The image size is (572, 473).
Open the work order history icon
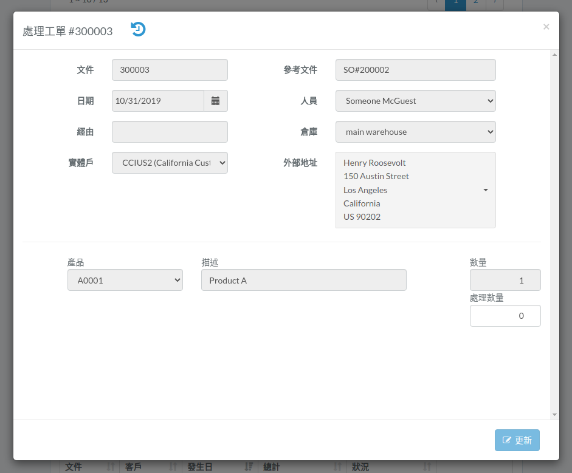(138, 29)
